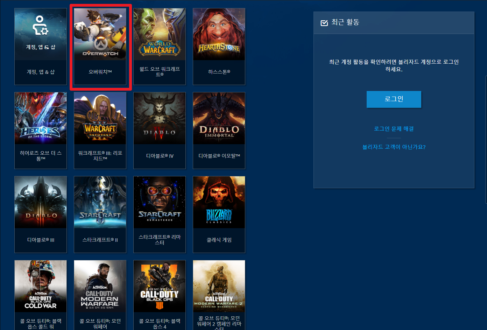Choose the Diablo III artwork

41,202
